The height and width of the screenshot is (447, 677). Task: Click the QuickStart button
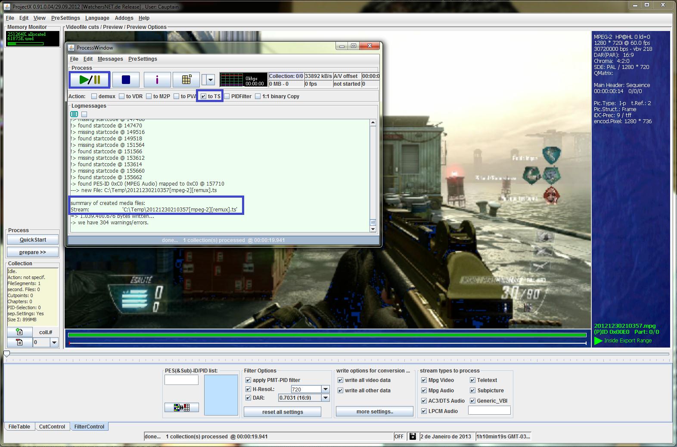tap(33, 240)
